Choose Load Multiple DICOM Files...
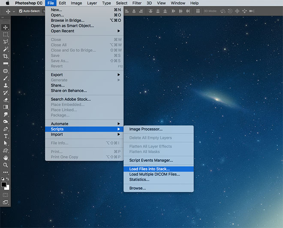The width and height of the screenshot is (283, 228). pyautogui.click(x=159, y=174)
